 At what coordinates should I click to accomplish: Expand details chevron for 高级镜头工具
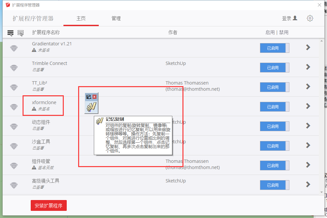[308, 184]
